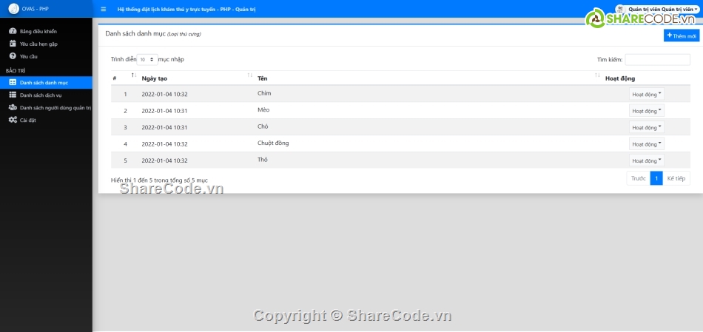Image resolution: width=703 pixels, height=332 pixels.
Task: Open the Hoạt động dropdown for Chim
Action: tap(646, 95)
